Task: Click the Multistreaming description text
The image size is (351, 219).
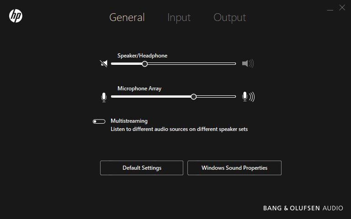Action: click(x=179, y=129)
